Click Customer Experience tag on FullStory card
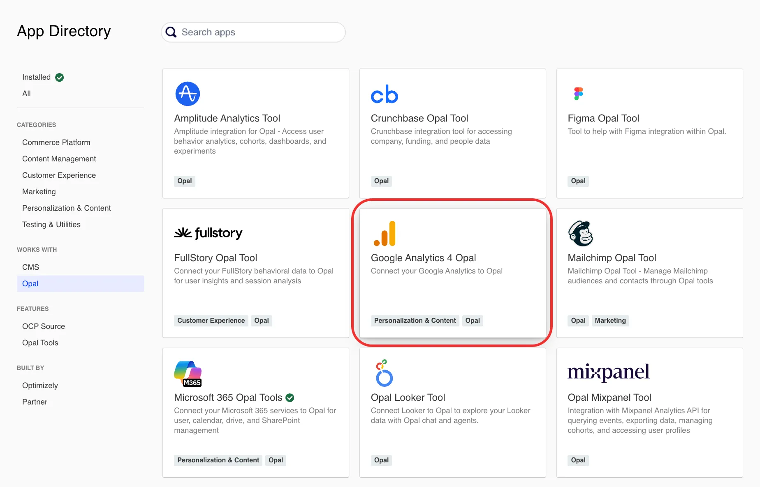 (x=211, y=321)
